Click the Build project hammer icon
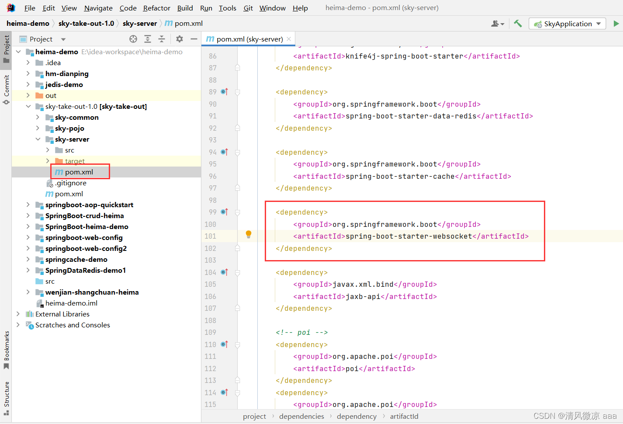Screen dimensions: 623x424 click(518, 24)
